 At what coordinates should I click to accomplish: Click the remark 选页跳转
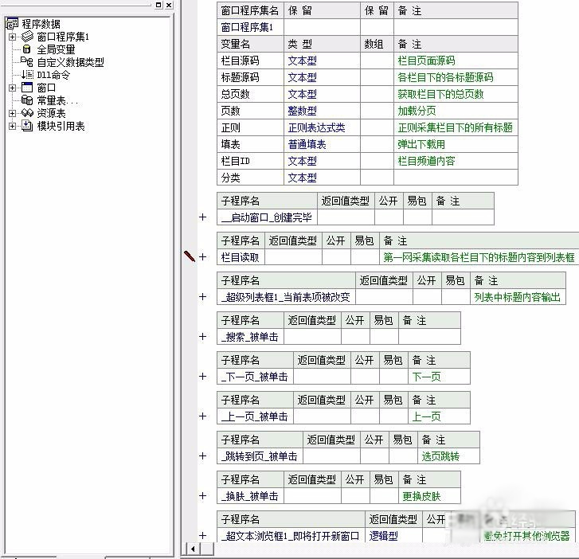440,456
